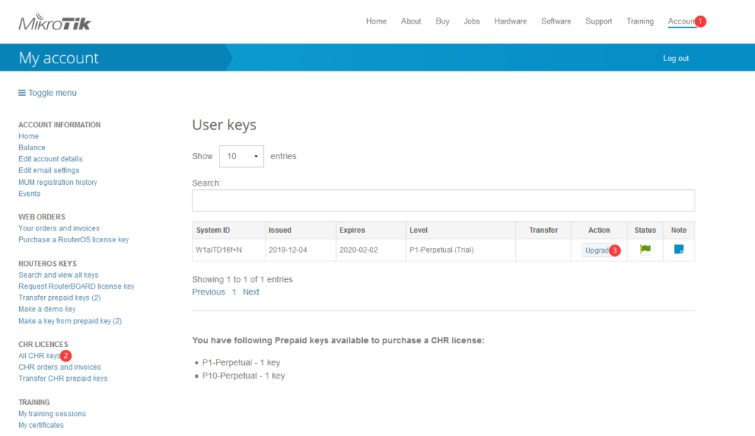Screen dimensions: 755x436
Task: Click the P10-Perpetual - 1 key list item
Action: click(x=243, y=376)
